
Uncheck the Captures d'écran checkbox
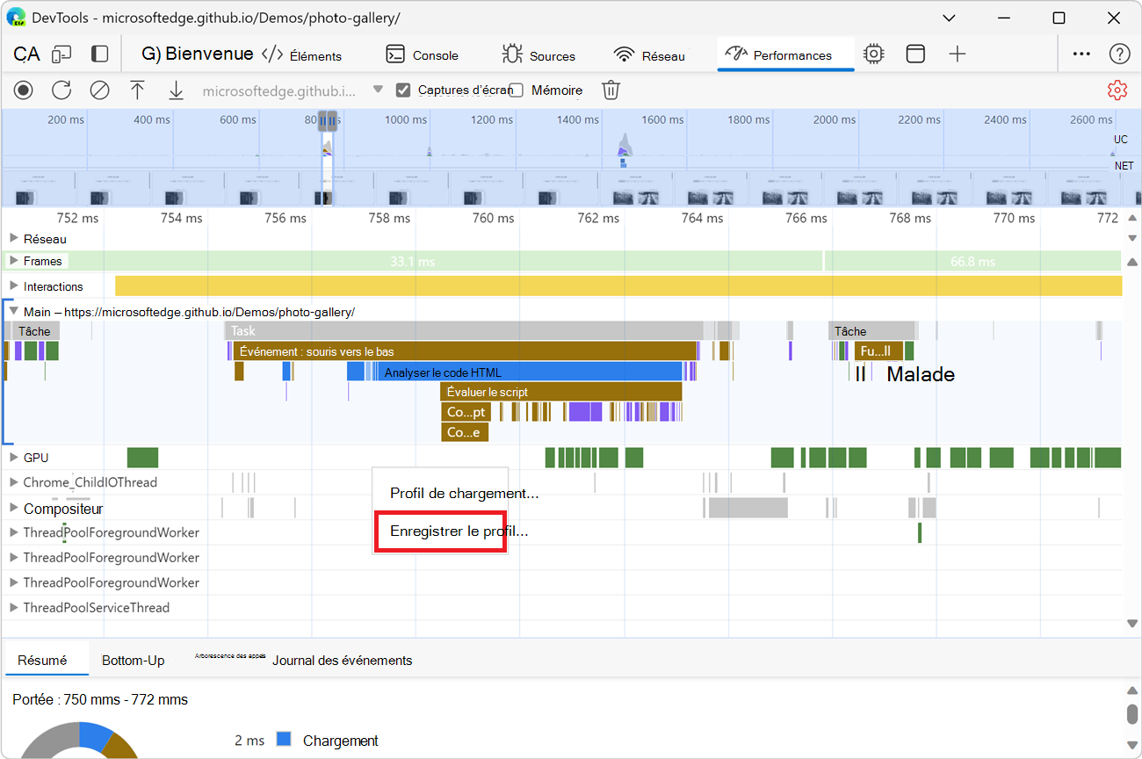pyautogui.click(x=403, y=90)
